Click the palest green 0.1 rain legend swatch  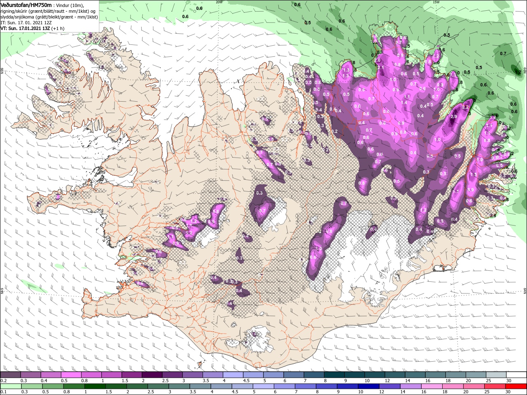pyautogui.click(x=11, y=386)
